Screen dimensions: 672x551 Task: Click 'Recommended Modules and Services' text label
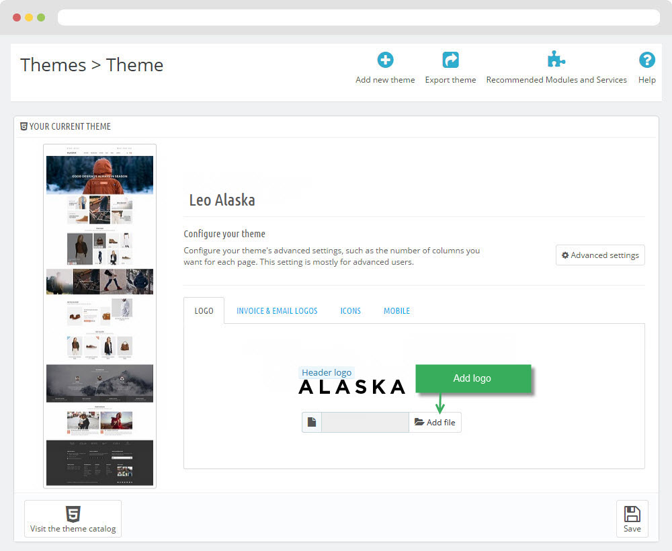[x=556, y=80]
